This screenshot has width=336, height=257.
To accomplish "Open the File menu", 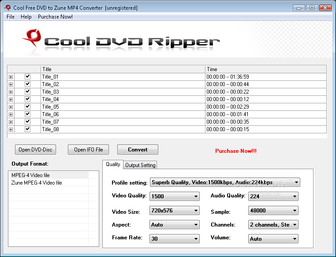I will tap(11, 17).
